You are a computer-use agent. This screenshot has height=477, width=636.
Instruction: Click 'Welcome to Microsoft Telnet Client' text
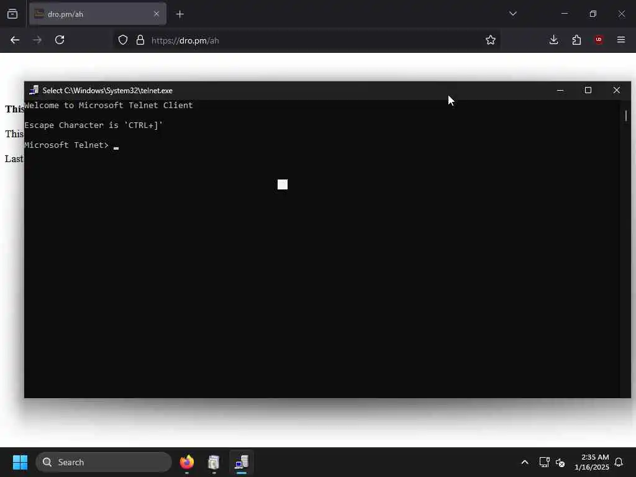click(x=109, y=106)
